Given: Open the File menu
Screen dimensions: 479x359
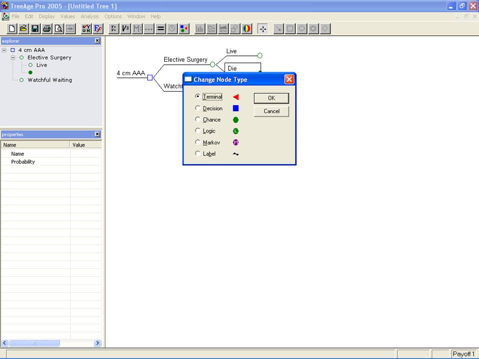Looking at the screenshot, I should tap(15, 16).
